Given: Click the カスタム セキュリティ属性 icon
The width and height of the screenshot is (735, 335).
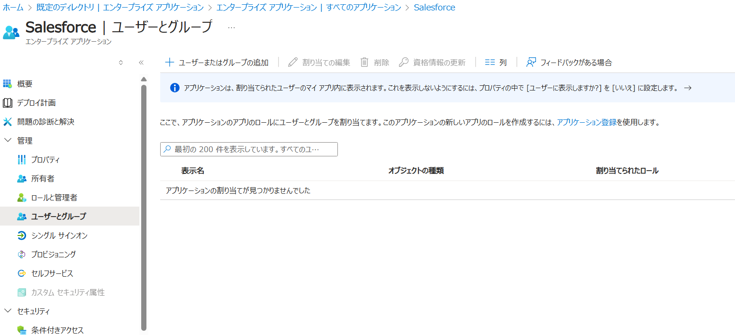Looking at the screenshot, I should click(21, 292).
